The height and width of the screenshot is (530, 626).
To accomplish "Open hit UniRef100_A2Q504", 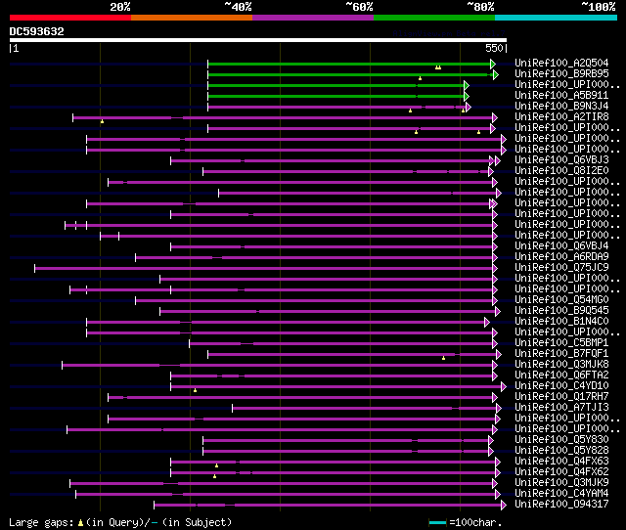I will pyautogui.click(x=561, y=63).
